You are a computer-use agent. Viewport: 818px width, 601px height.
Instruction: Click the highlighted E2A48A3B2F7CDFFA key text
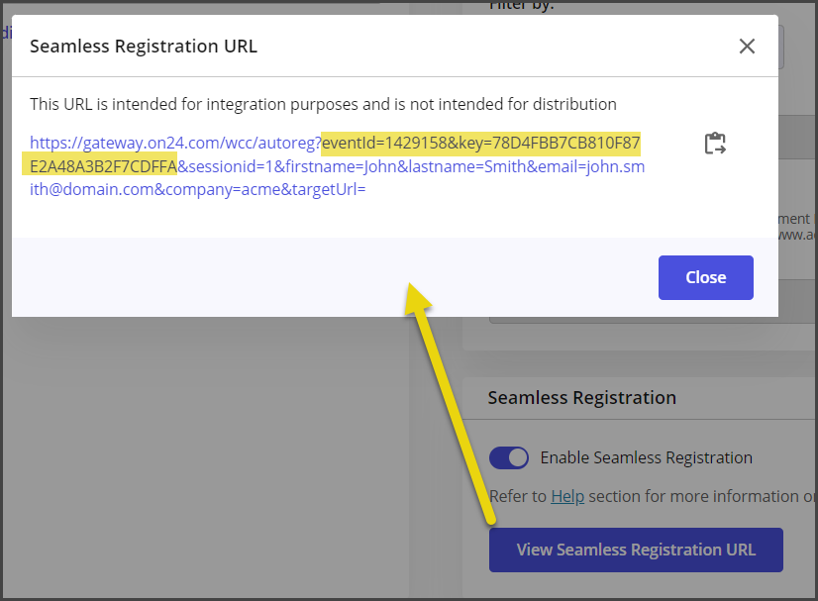pyautogui.click(x=103, y=166)
